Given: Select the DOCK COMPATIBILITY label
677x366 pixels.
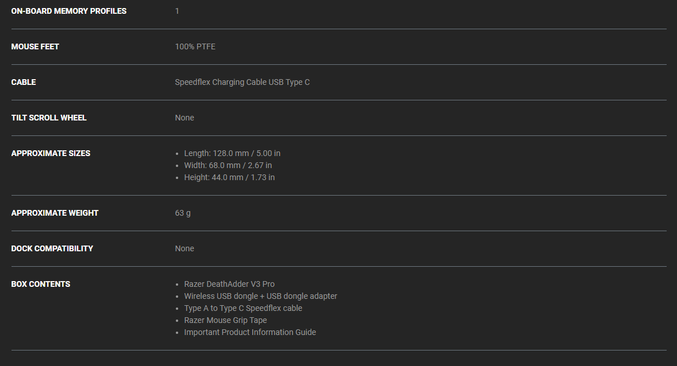Looking at the screenshot, I should (x=52, y=248).
